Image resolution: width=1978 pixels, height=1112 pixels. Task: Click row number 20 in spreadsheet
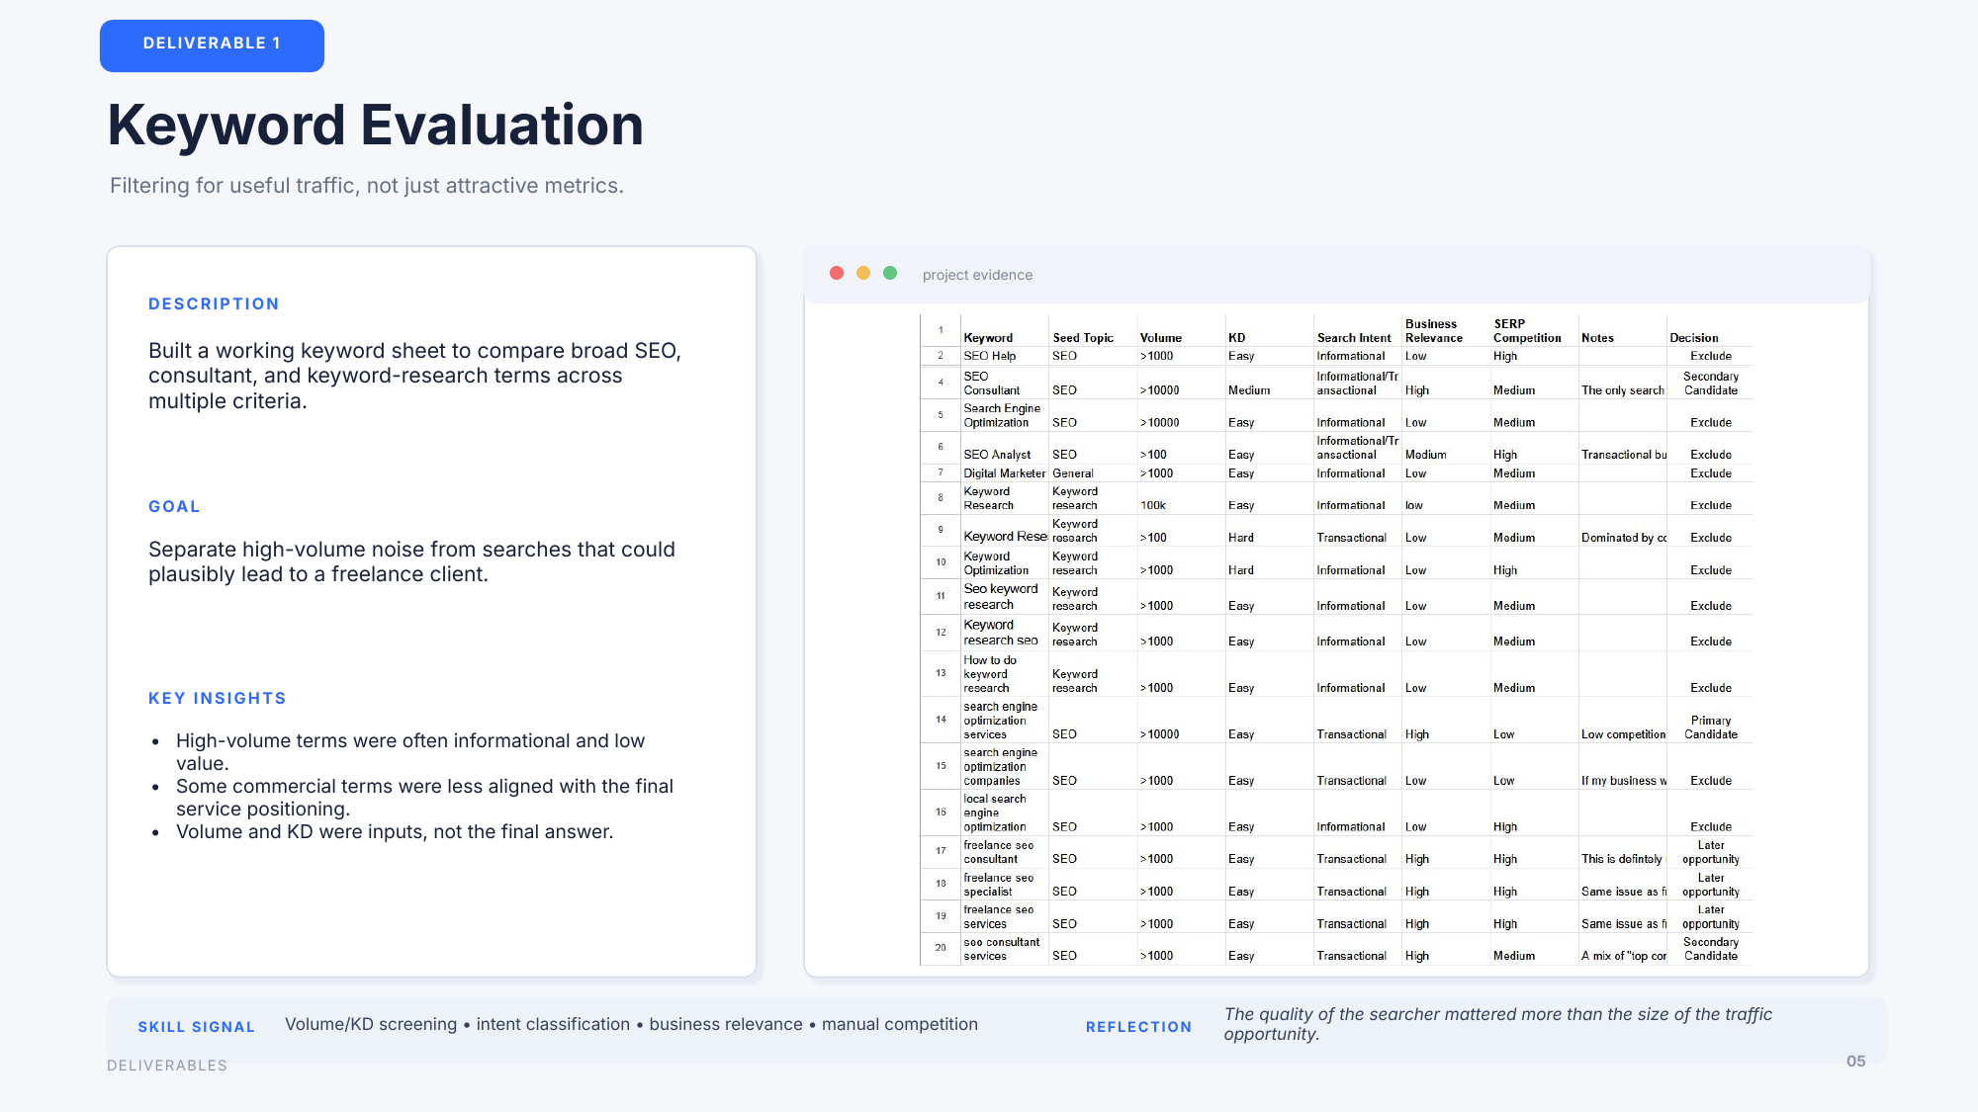[x=941, y=948]
